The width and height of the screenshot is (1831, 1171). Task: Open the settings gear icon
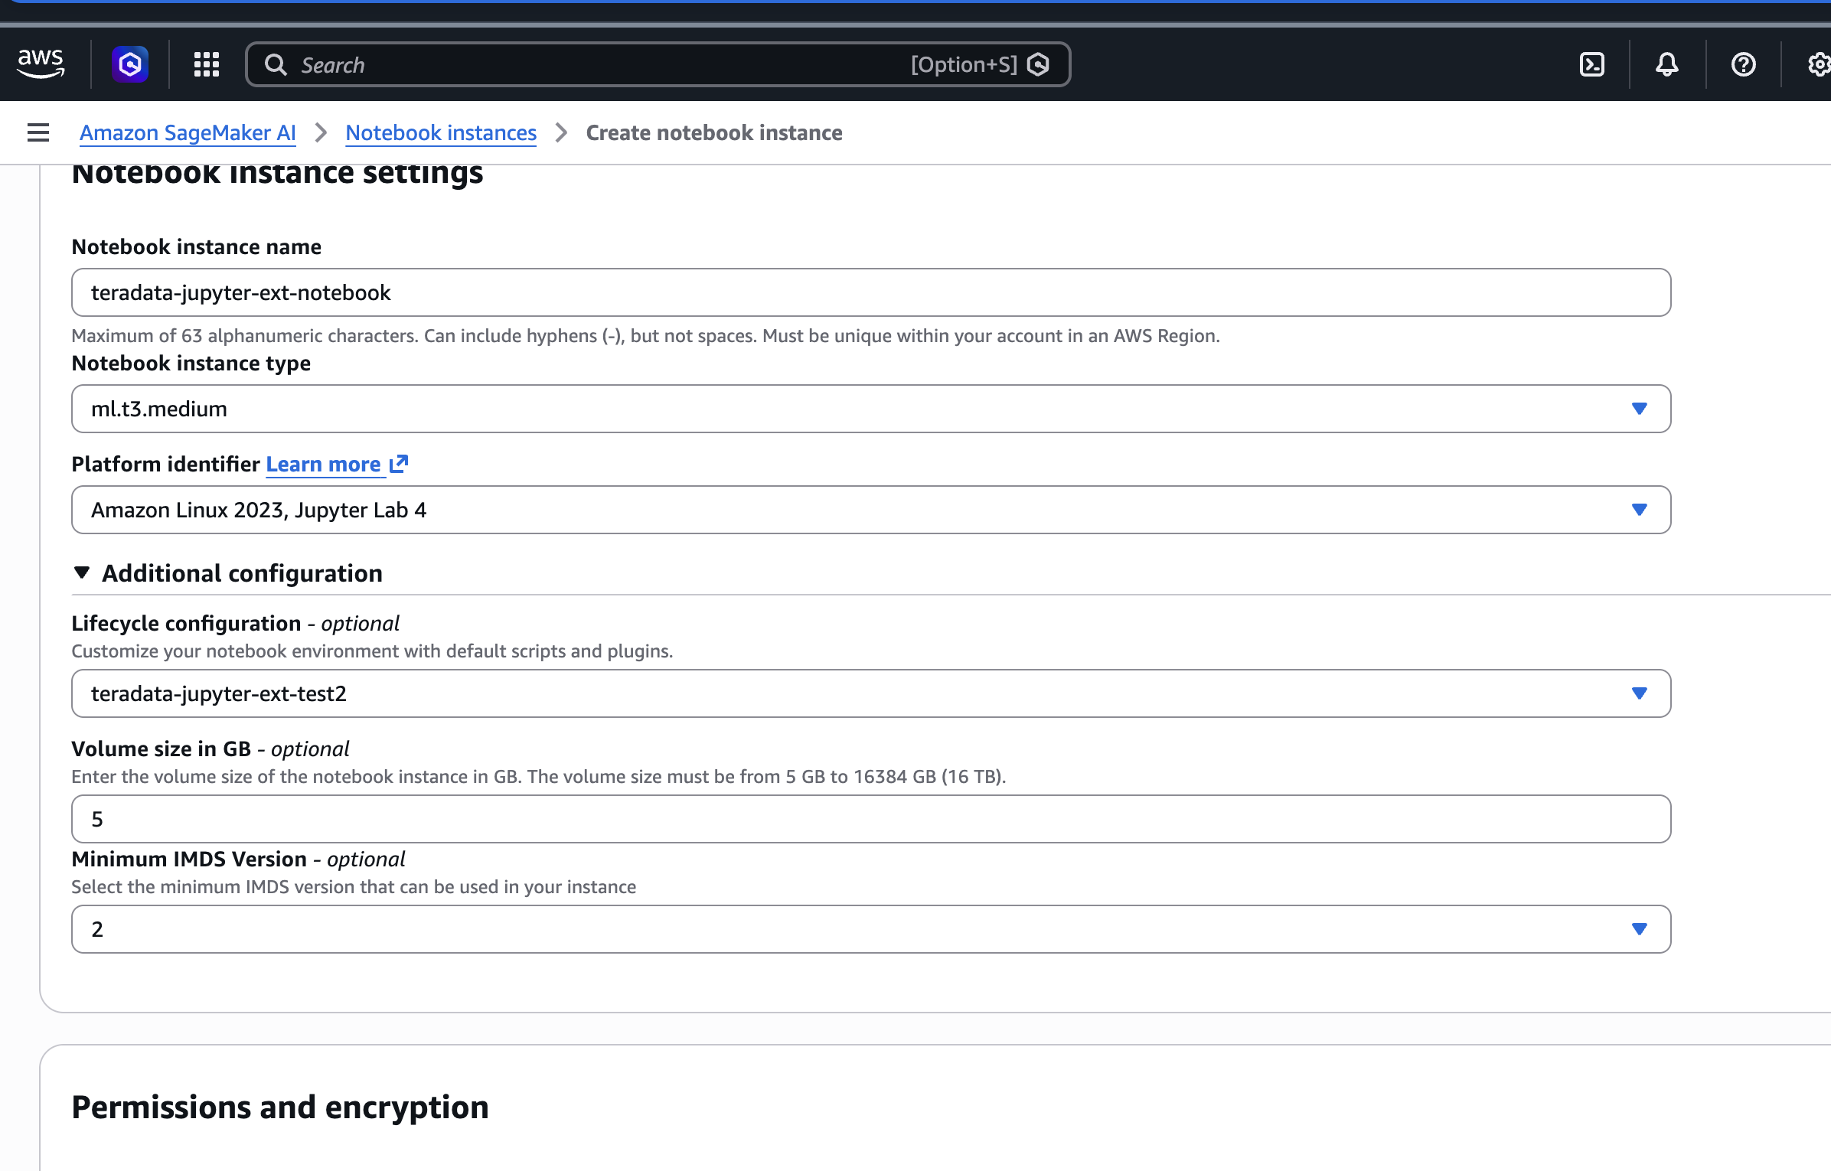click(x=1819, y=64)
